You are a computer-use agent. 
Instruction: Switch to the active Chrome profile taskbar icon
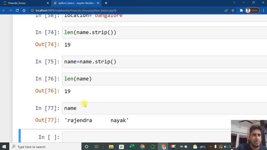163,147
